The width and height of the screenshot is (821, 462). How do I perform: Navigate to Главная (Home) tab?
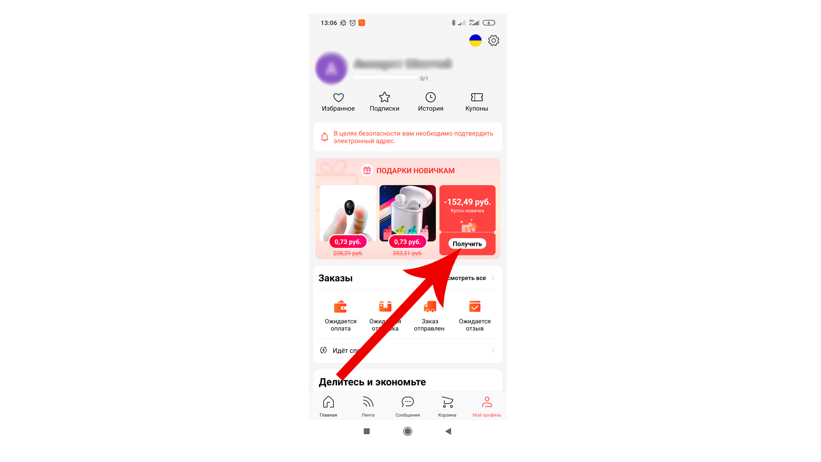coord(328,406)
